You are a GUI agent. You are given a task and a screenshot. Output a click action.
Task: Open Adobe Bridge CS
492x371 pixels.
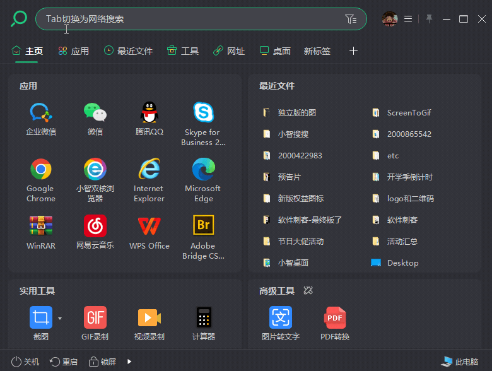[203, 237]
